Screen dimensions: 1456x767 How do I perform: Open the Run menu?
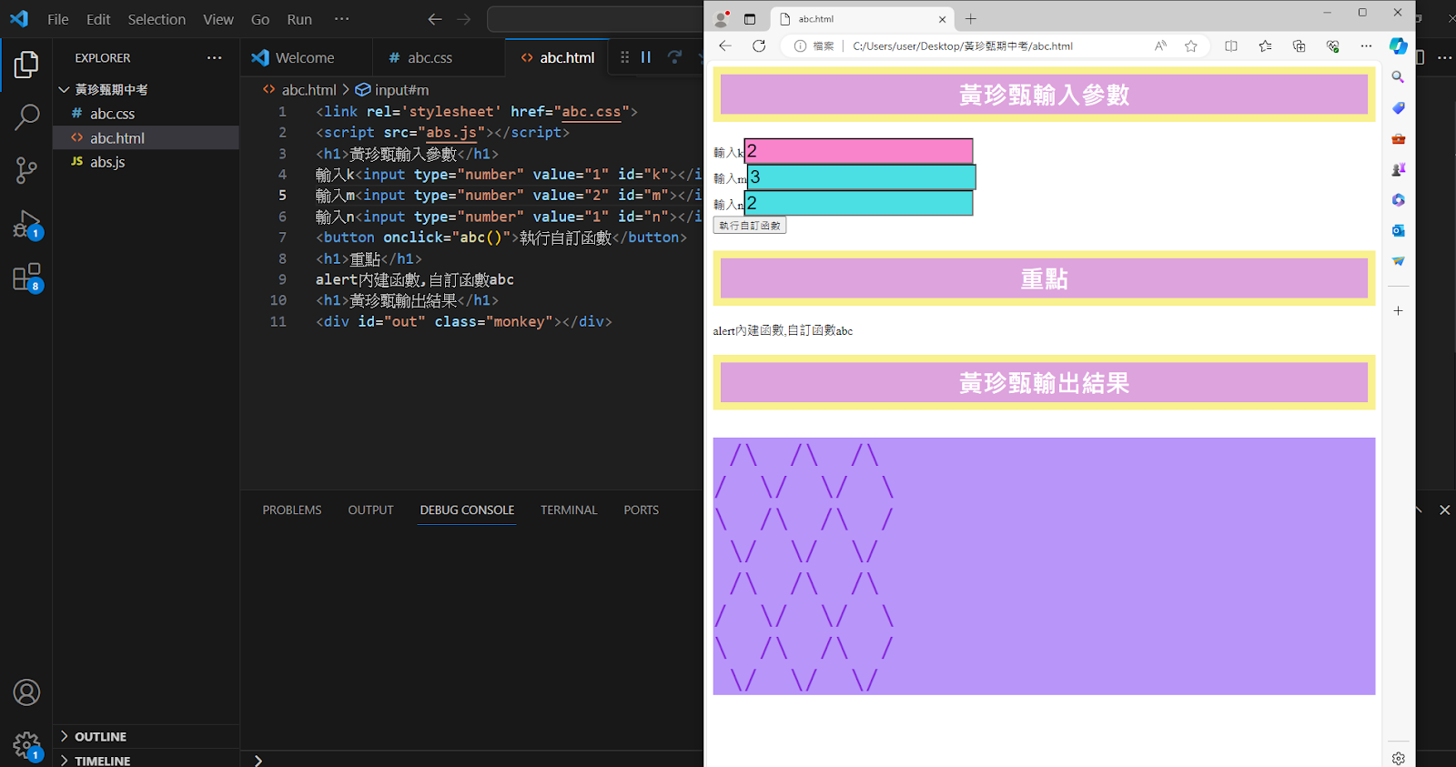coord(299,19)
